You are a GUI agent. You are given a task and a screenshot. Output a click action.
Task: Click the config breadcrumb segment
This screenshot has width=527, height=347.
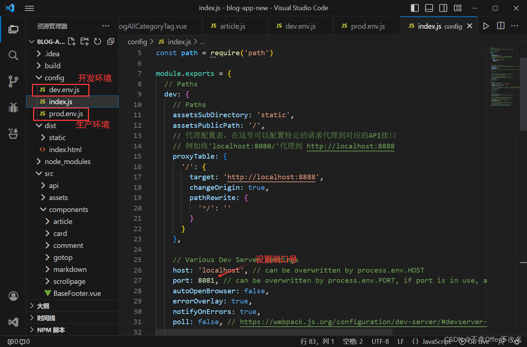[137, 42]
